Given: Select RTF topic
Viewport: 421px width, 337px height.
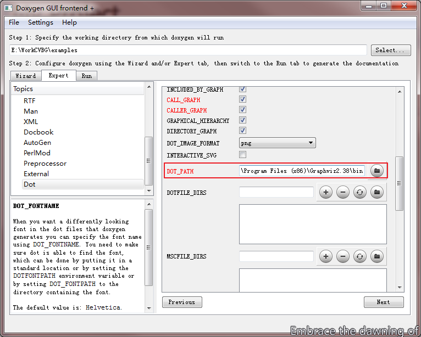Looking at the screenshot, I should pos(30,101).
